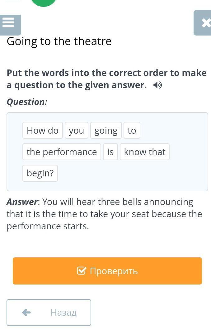
Task: Choose the 'begin?' word tile
Action: 40,173
